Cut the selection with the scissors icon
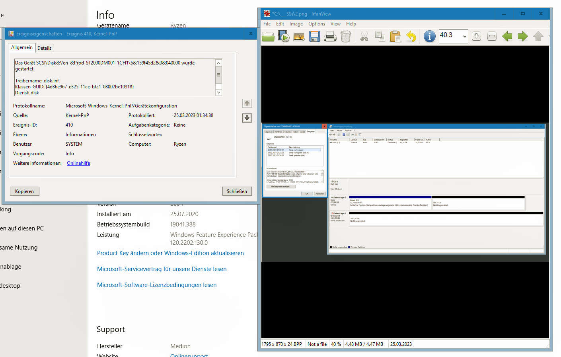Screen dimensions: 561x357 click(364, 37)
